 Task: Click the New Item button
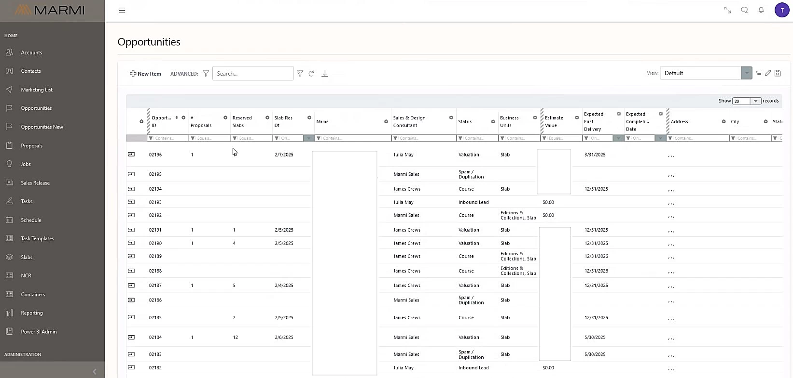coord(145,74)
